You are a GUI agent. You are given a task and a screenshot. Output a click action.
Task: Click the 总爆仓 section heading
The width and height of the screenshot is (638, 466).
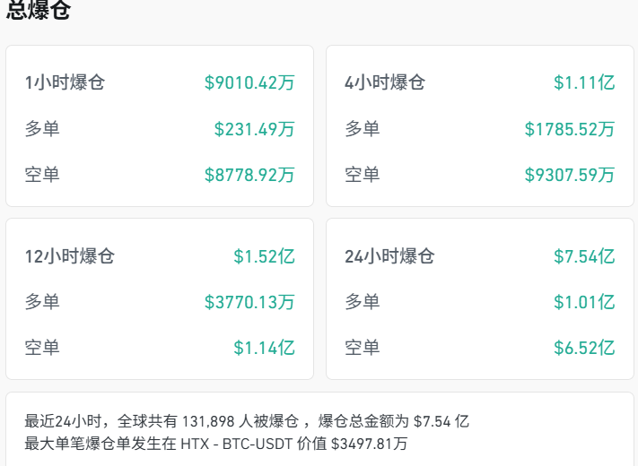click(39, 11)
